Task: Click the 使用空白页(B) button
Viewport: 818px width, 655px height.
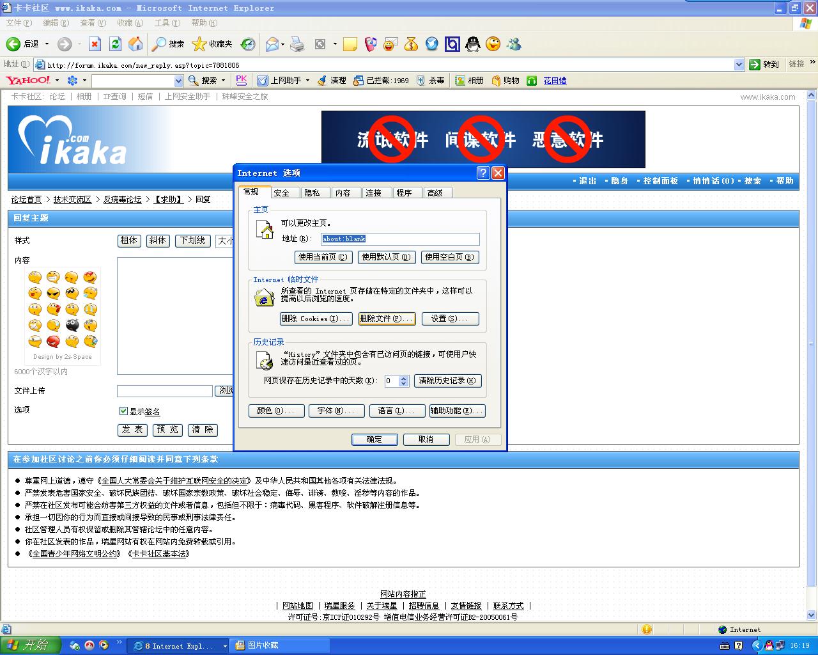Action: coord(450,257)
